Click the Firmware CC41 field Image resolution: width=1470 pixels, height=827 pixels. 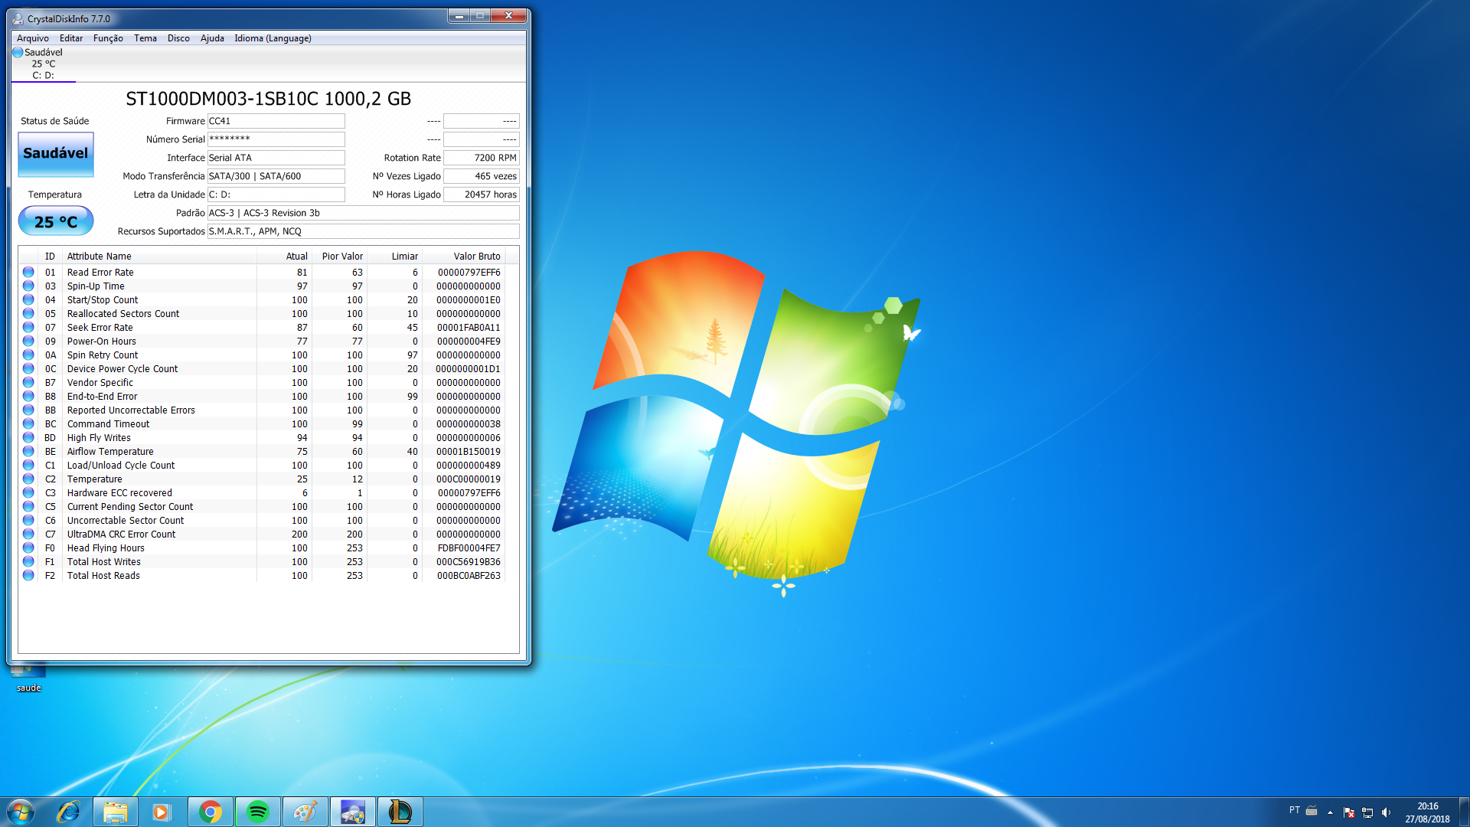276,121
